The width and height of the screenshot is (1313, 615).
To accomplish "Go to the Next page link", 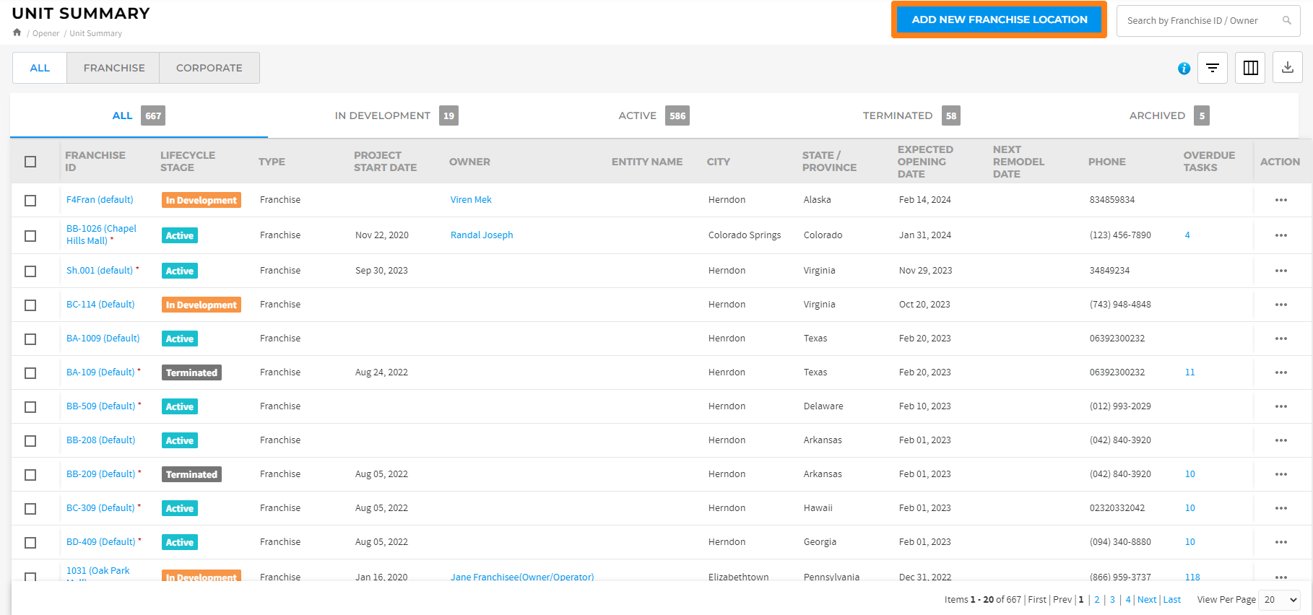I will [x=1147, y=600].
